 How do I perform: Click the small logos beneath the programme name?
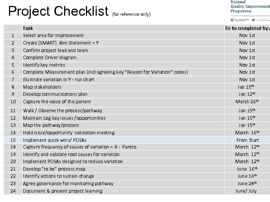(x=248, y=19)
